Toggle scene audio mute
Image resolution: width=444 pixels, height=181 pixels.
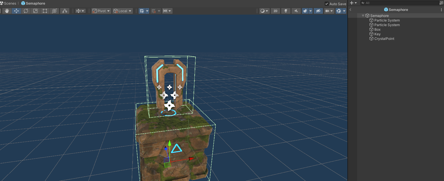(296, 11)
